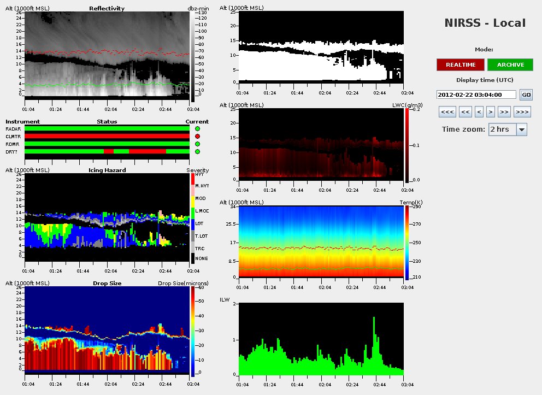Switch mode to ARCHIVE
The image size is (542, 395).
(510, 65)
